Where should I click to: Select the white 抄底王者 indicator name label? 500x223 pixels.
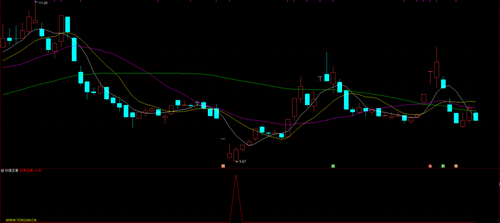11,170
